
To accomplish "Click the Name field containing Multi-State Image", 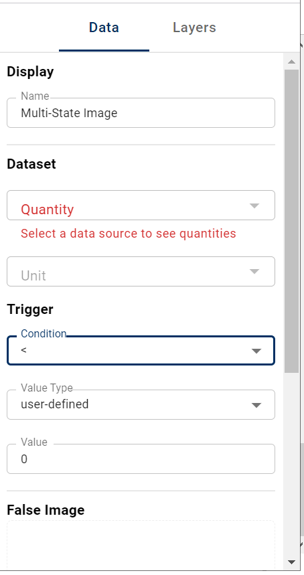I will (x=141, y=112).
